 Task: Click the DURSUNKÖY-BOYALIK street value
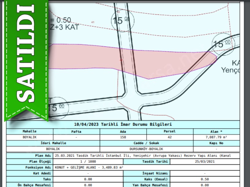146,149
